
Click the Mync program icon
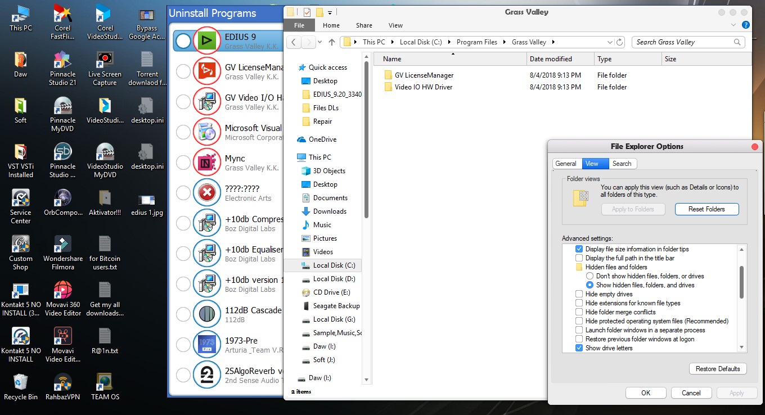(x=208, y=163)
